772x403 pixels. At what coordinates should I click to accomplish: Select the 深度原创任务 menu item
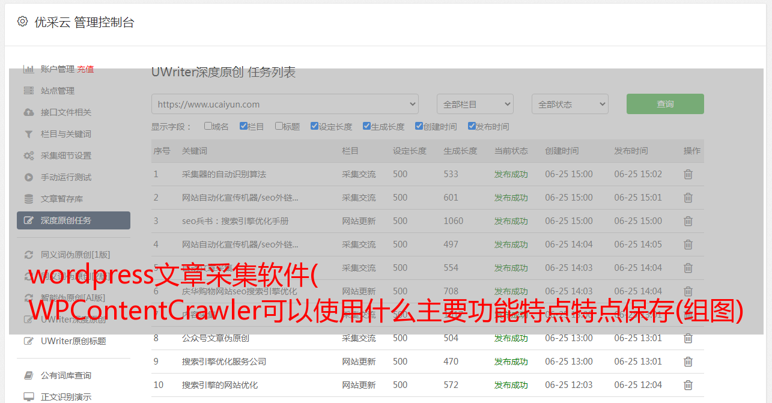tap(73, 220)
